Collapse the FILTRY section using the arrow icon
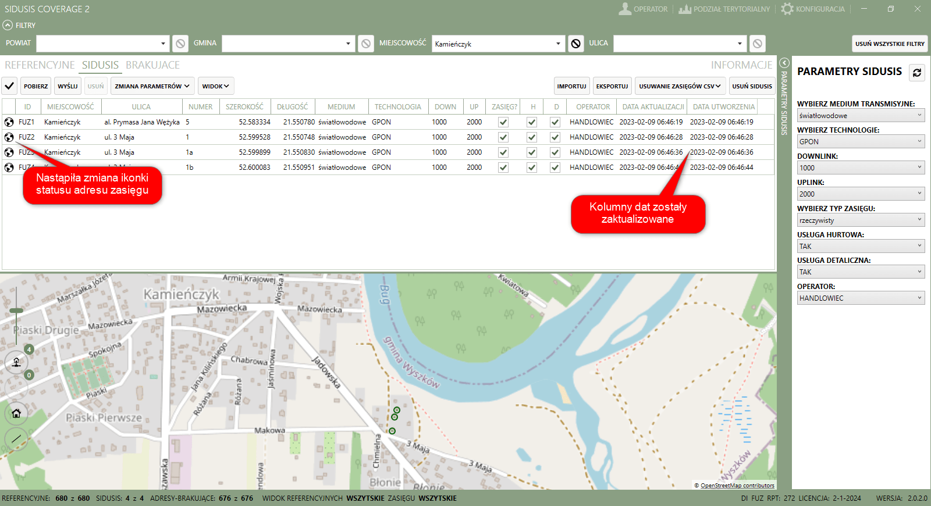The image size is (931, 506). point(8,25)
